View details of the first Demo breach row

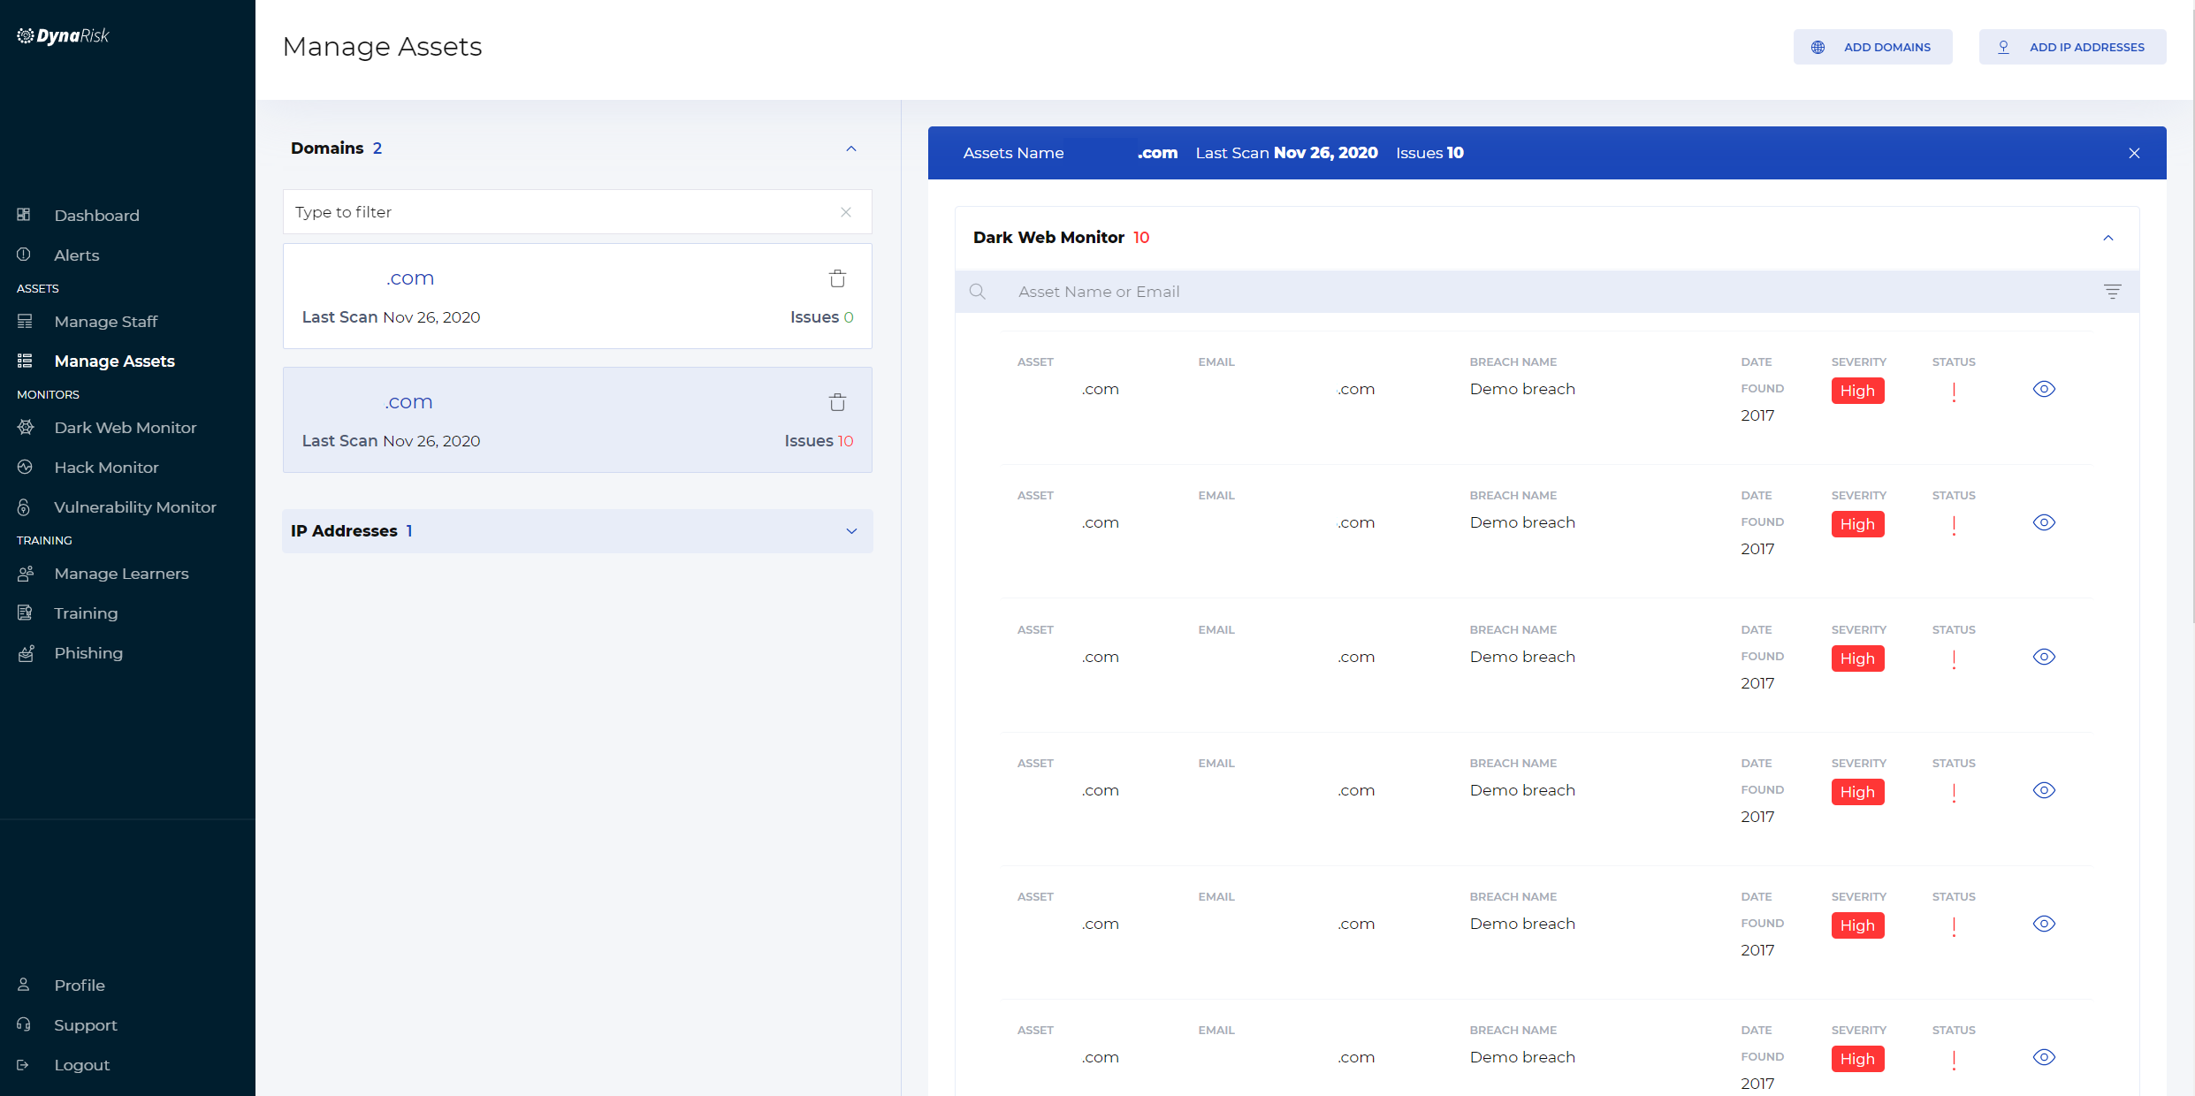click(2044, 389)
